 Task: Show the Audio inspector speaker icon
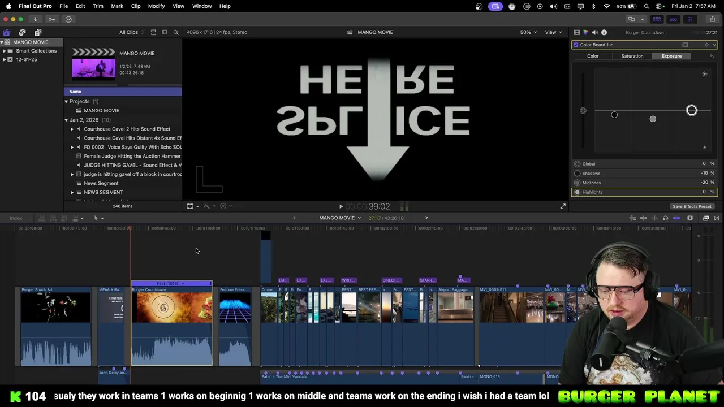coord(594,32)
